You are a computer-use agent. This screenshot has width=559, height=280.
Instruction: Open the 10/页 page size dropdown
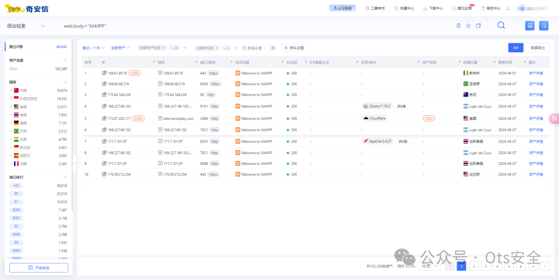coord(429,266)
